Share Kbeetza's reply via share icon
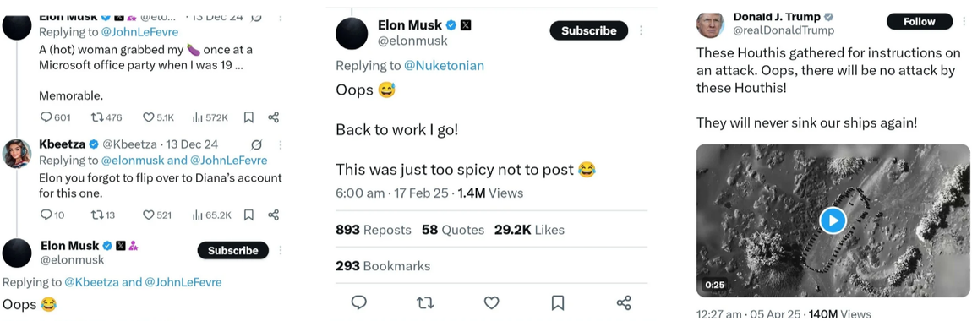The width and height of the screenshot is (972, 321). click(273, 215)
